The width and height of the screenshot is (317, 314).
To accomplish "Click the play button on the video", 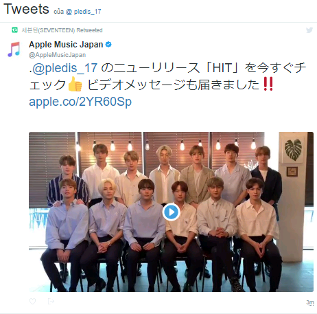I will (171, 212).
